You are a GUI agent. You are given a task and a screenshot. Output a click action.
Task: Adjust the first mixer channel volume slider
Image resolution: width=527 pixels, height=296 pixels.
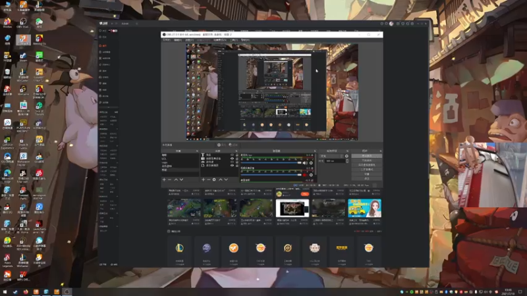(271, 163)
